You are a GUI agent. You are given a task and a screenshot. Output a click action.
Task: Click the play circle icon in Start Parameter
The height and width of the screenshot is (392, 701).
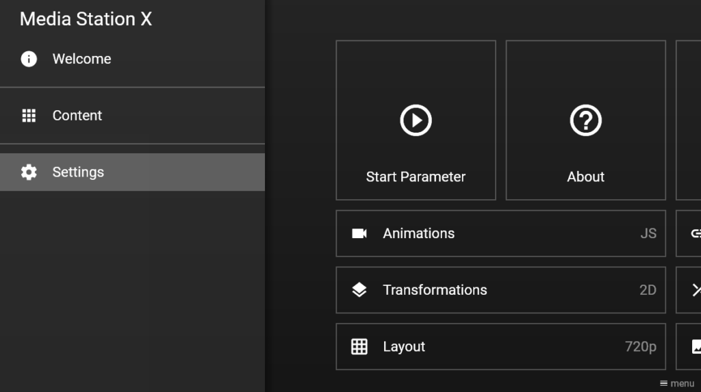[x=416, y=120]
